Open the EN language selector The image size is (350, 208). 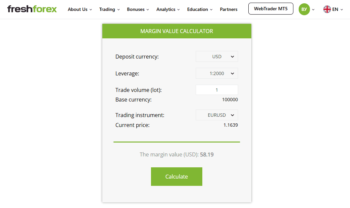[337, 9]
